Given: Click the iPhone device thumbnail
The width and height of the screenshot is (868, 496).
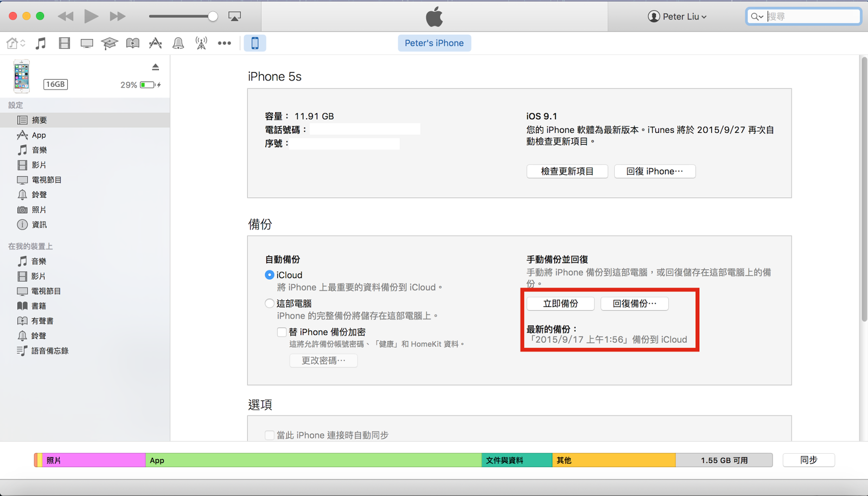Looking at the screenshot, I should pyautogui.click(x=22, y=76).
